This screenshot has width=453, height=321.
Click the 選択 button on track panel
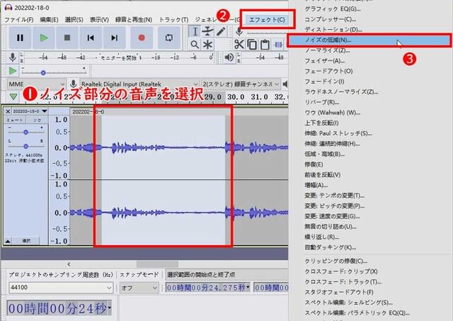tap(25, 241)
